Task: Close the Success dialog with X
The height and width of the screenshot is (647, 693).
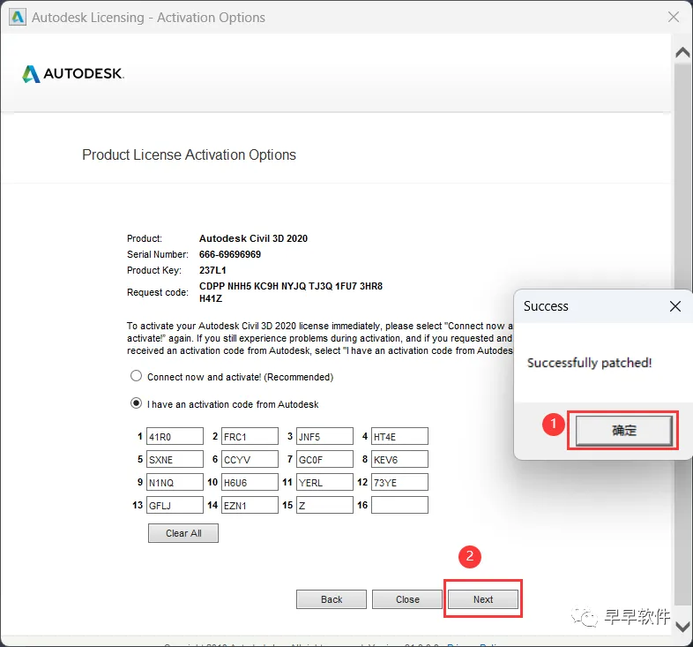Action: coord(674,306)
